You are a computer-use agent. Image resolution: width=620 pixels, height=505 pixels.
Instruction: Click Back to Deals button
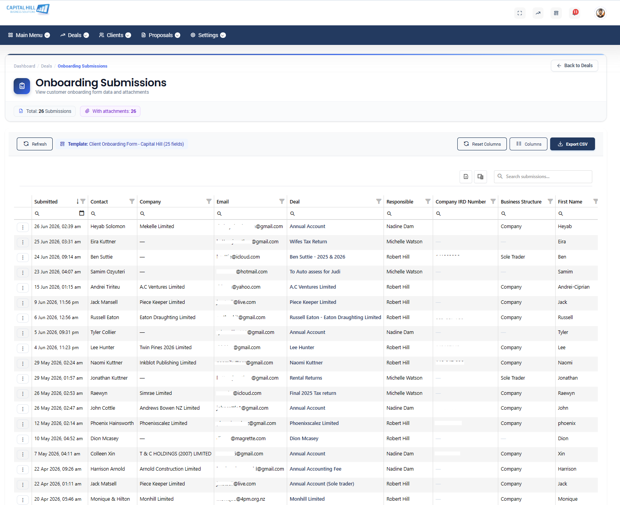click(x=574, y=66)
